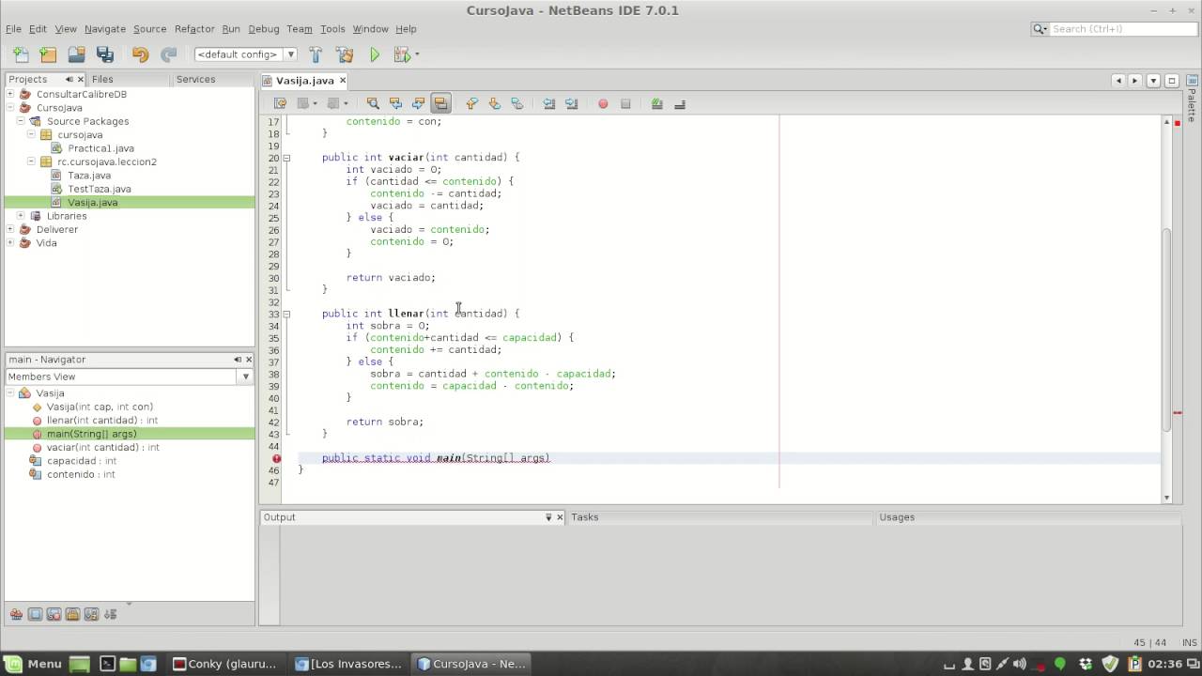Screen dimensions: 1202x676
Task: Toggle Show Inherited Members filter in Navigator
Action: 16,615
